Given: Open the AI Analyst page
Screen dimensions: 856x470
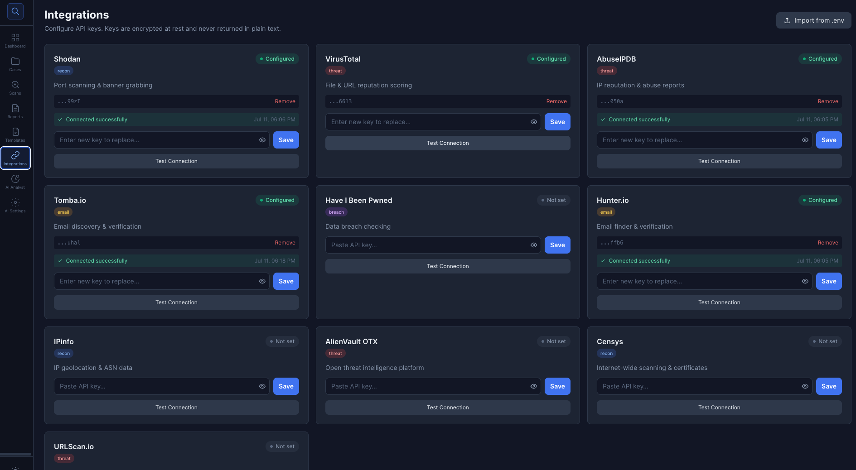Looking at the screenshot, I should click(x=15, y=182).
